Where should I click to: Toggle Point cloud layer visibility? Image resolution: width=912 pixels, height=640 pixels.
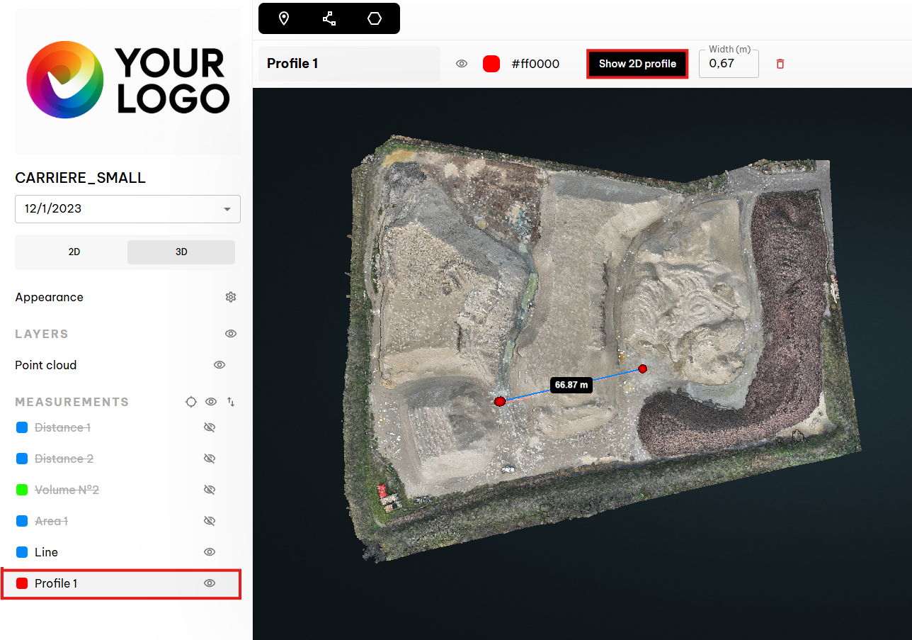[220, 365]
